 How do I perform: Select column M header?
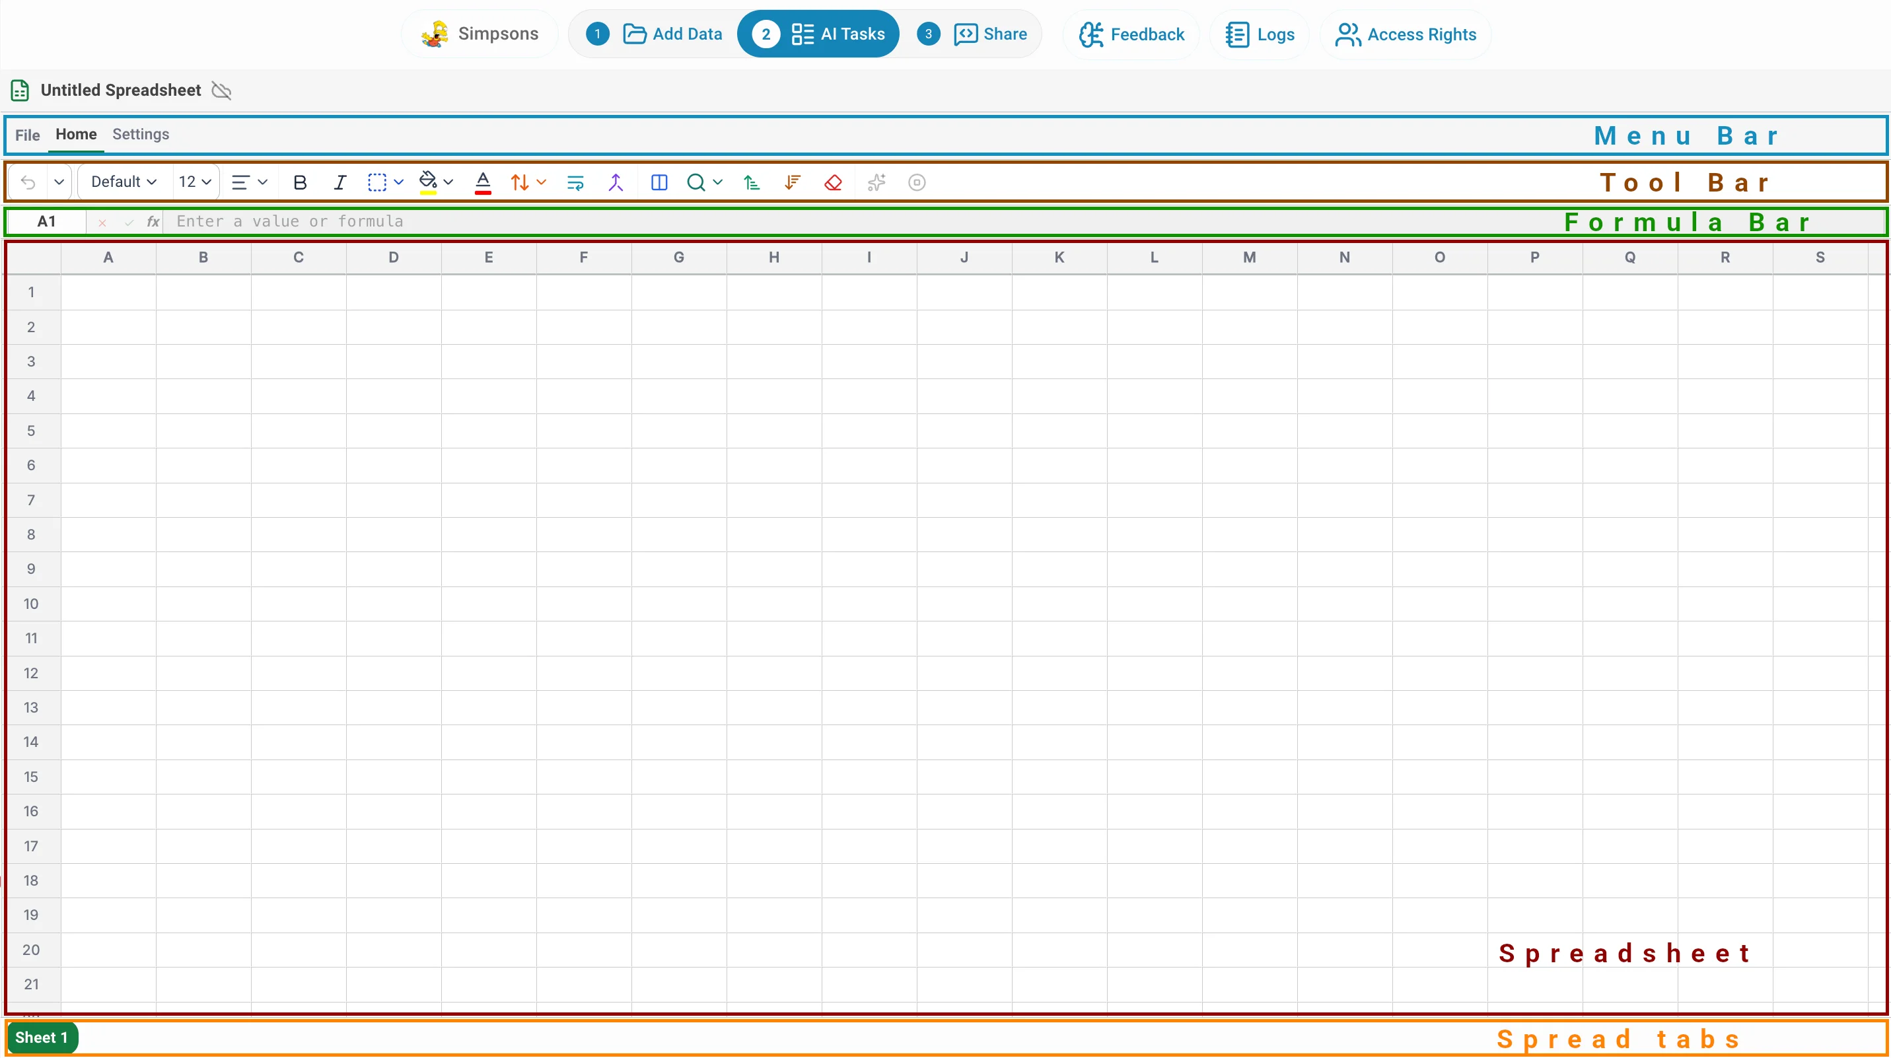coord(1250,258)
